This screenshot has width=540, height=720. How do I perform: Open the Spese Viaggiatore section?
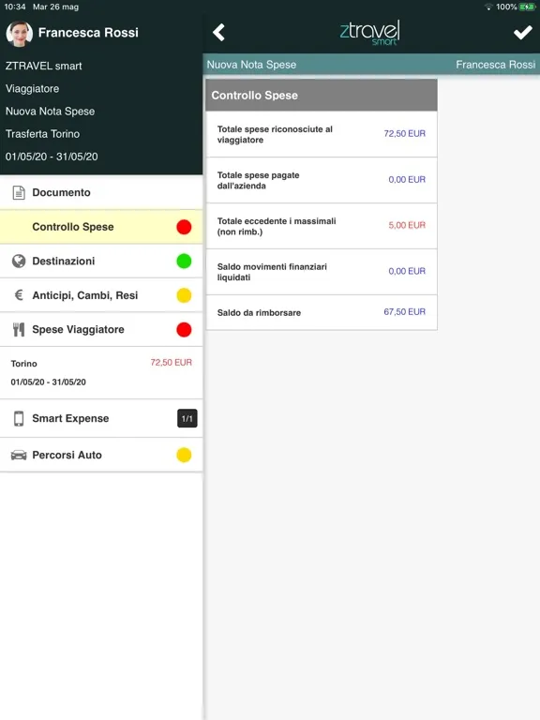101,329
